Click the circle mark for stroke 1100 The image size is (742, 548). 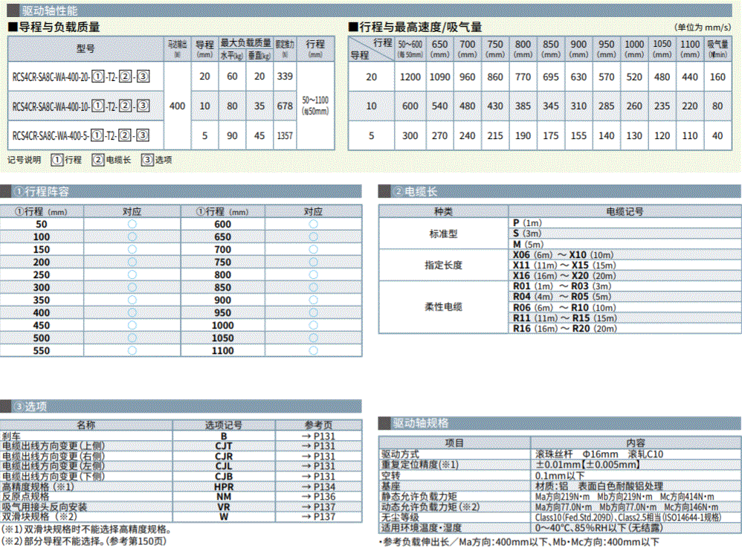pyautogui.click(x=313, y=351)
